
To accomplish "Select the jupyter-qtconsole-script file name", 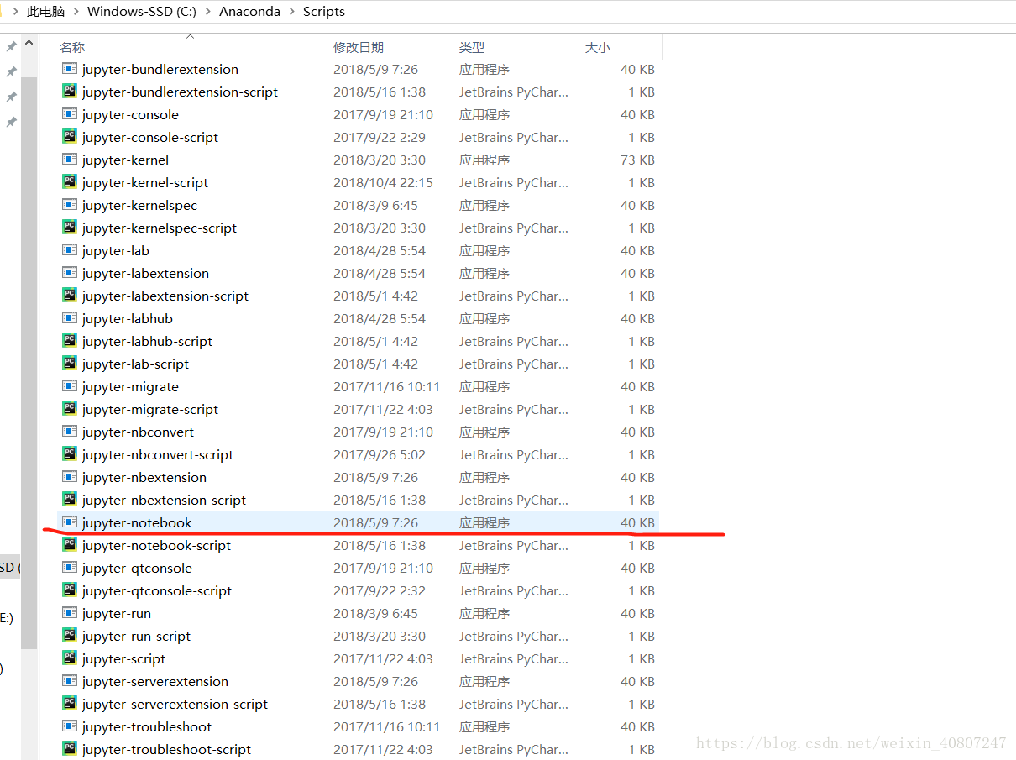I will [157, 590].
